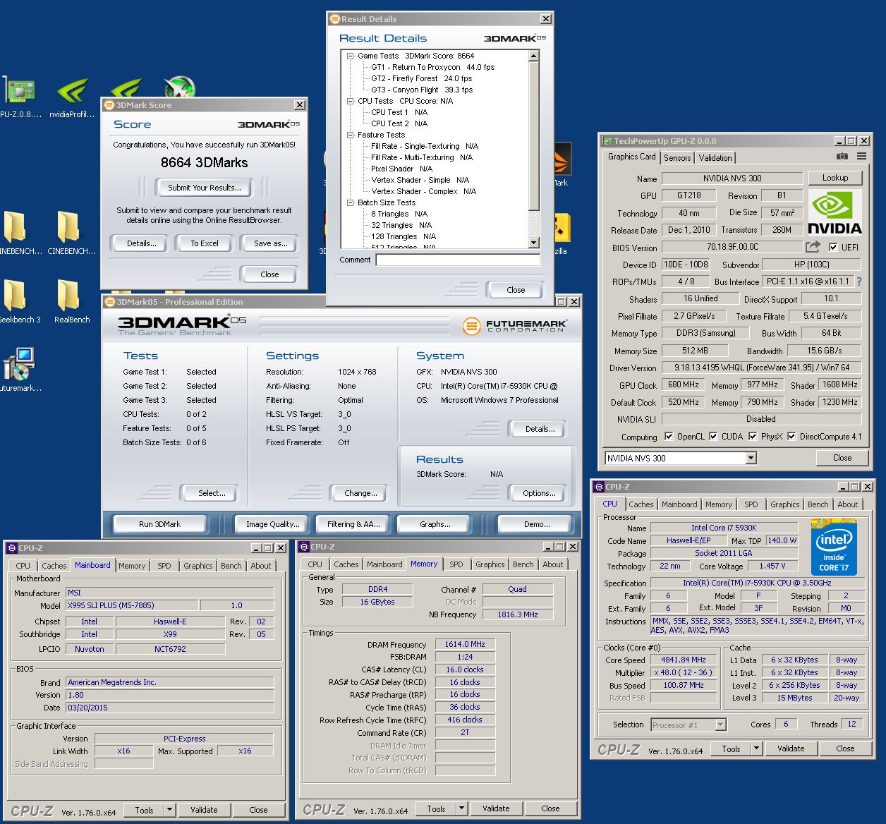Image resolution: width=886 pixels, height=824 pixels.
Task: Click the To Excel button in 3DMark Score
Action: 205,243
